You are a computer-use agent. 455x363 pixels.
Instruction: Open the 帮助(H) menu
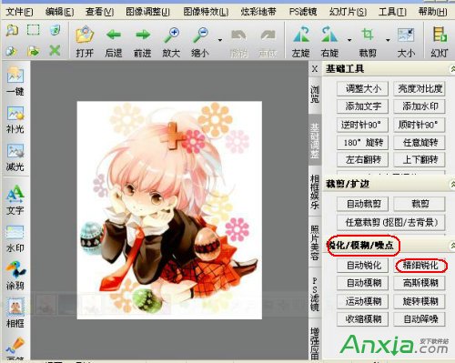click(433, 12)
